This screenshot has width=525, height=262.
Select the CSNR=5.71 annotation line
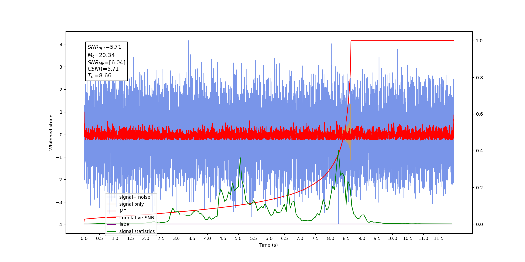pyautogui.click(x=103, y=69)
